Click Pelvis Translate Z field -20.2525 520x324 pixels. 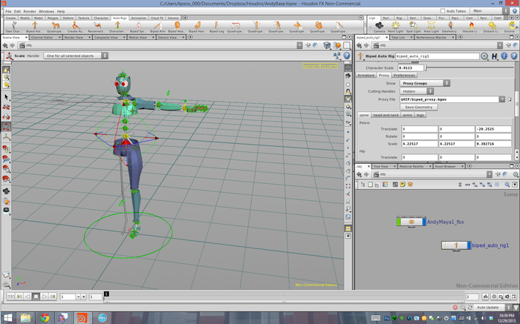pyautogui.click(x=493, y=129)
